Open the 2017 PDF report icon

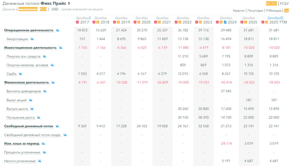click(x=78, y=22)
